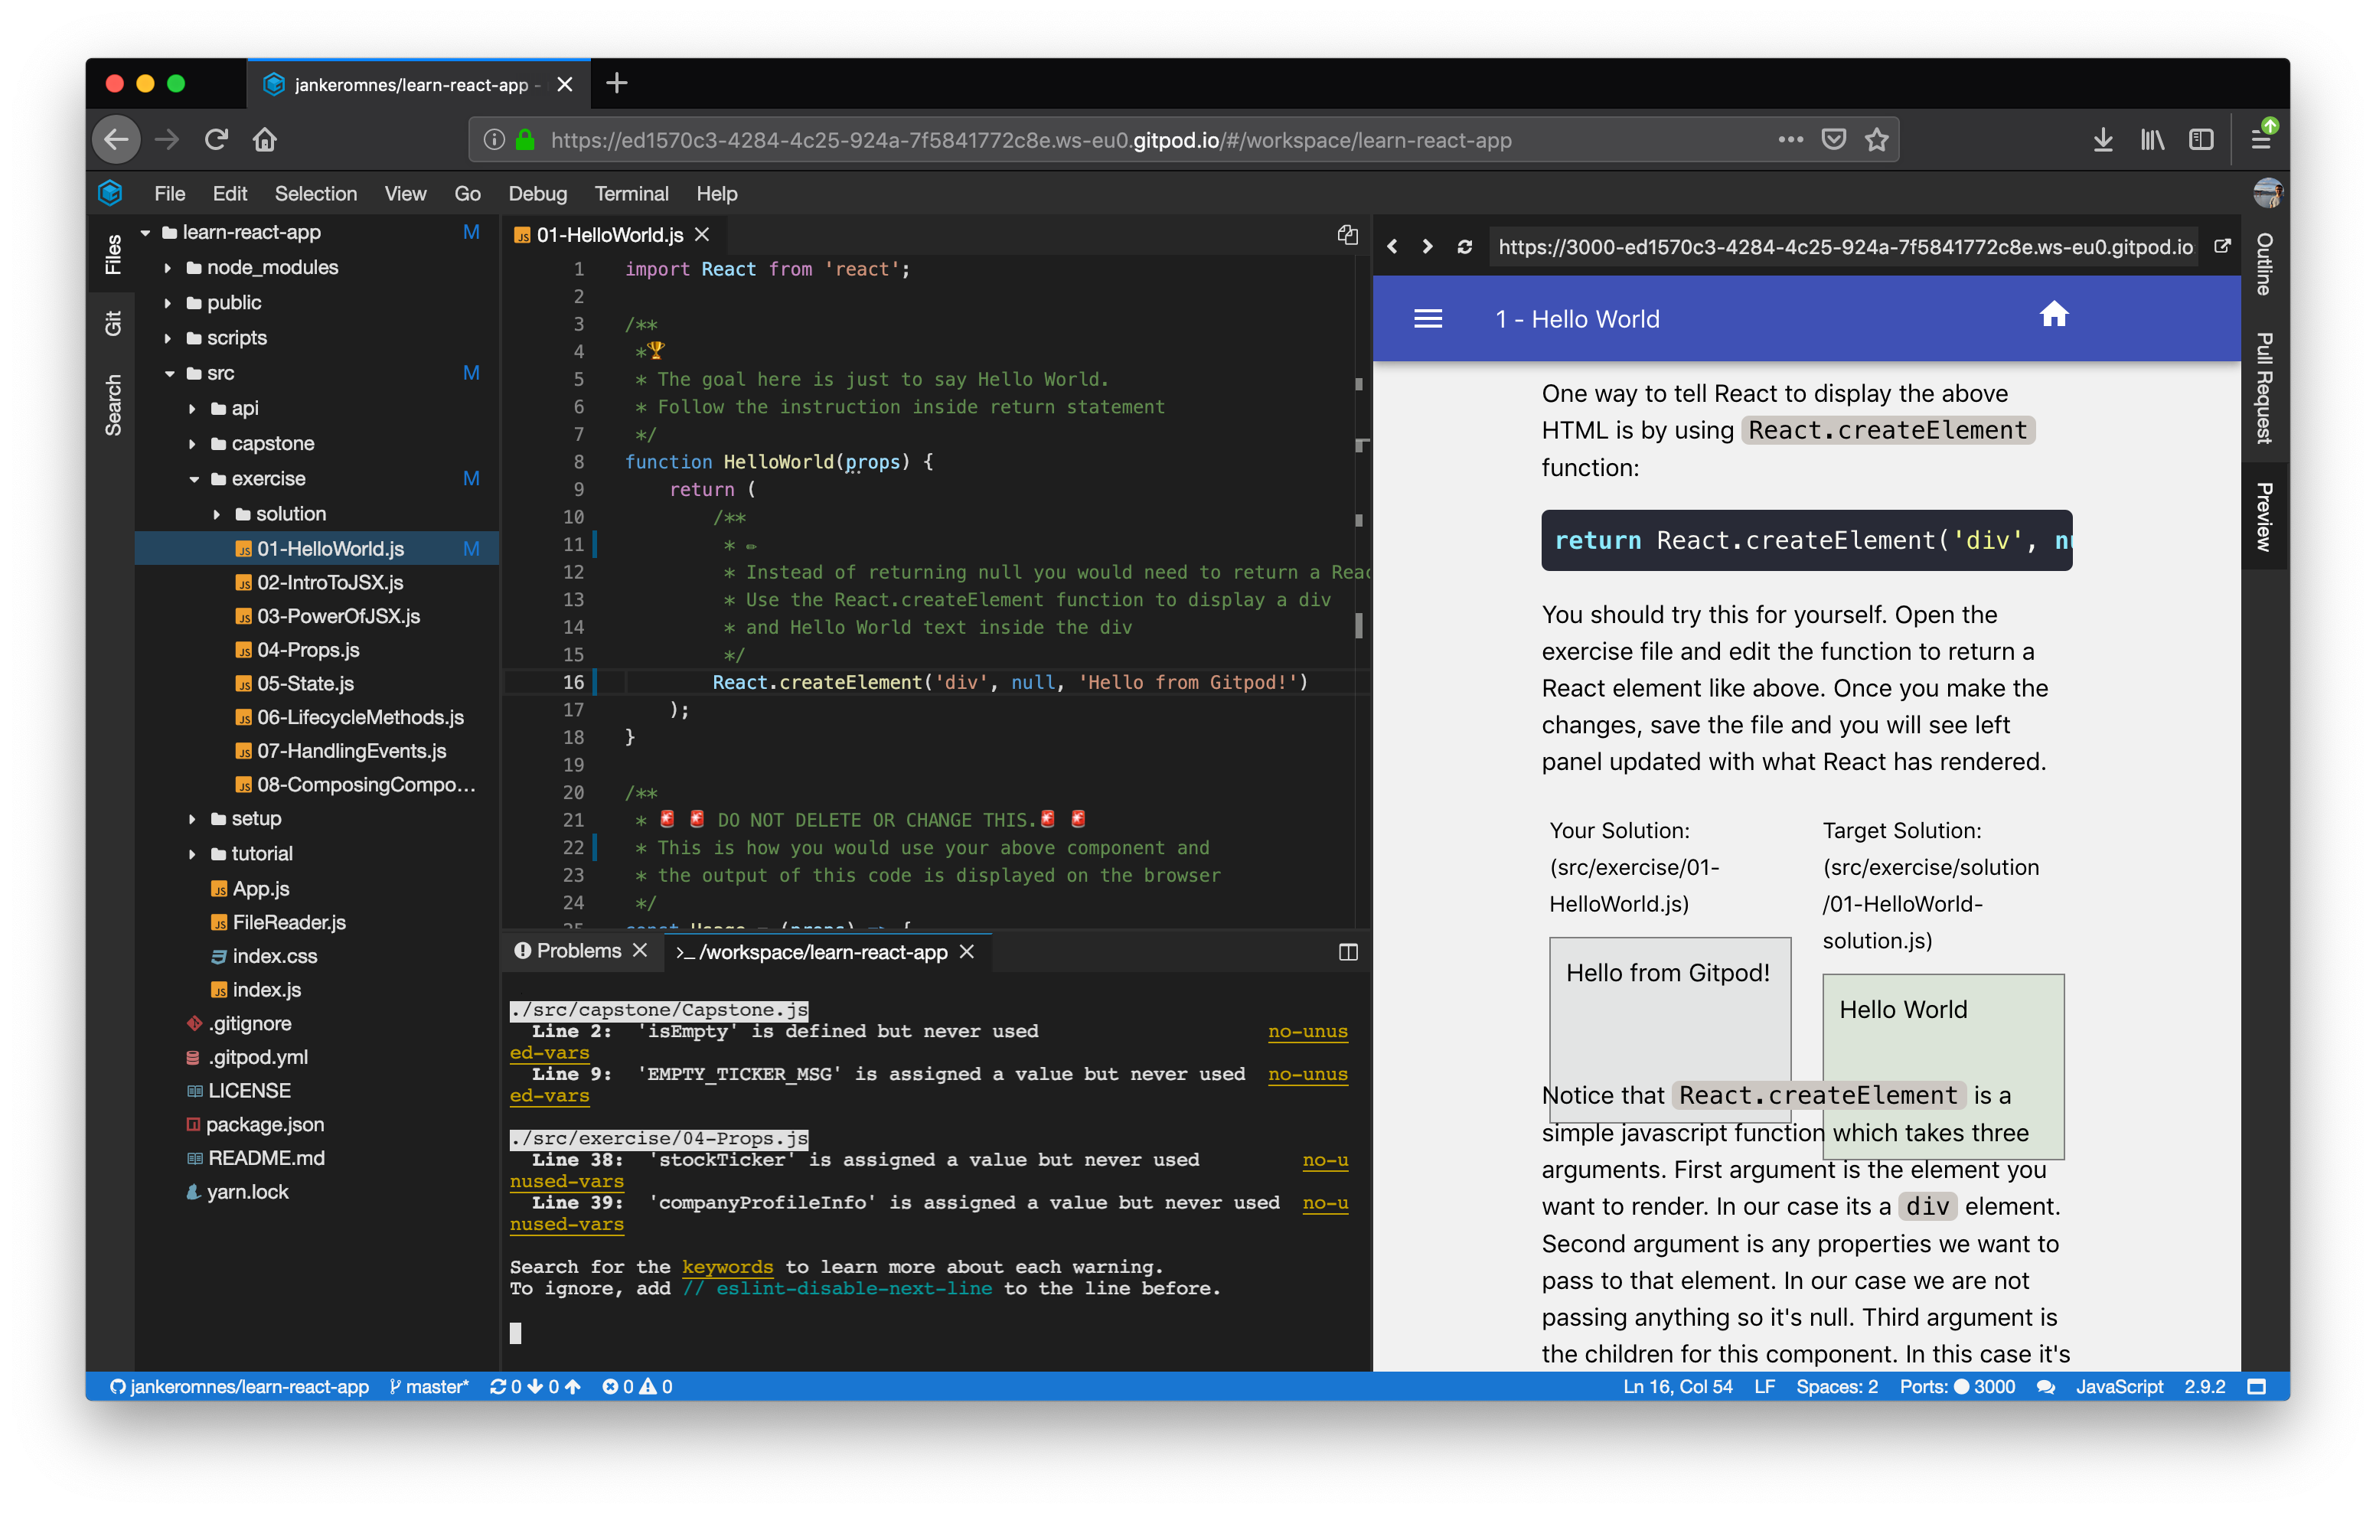The width and height of the screenshot is (2376, 1514).
Task: Go forward in preview panel
Action: click(x=1427, y=246)
